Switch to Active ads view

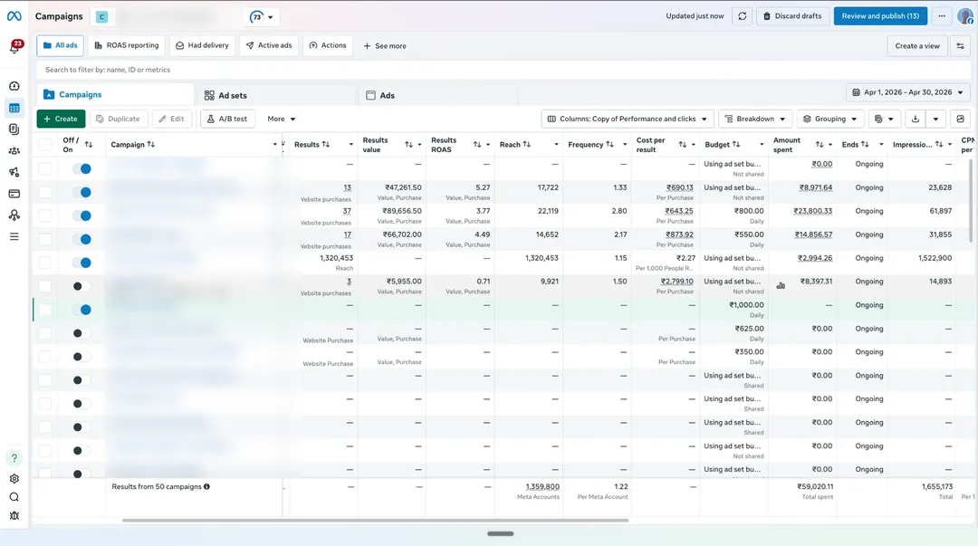click(x=269, y=45)
